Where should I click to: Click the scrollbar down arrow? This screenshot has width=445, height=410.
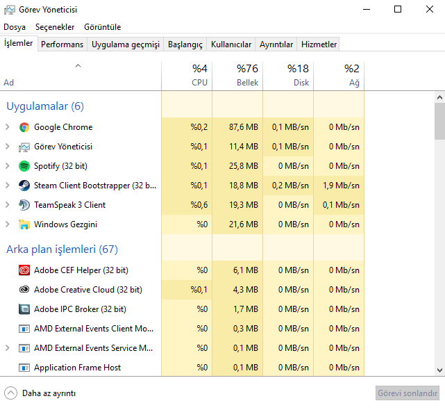[439, 370]
